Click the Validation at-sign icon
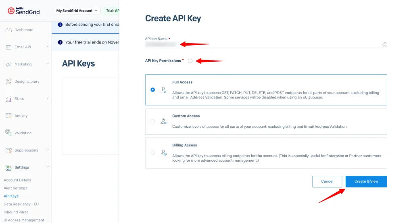Image resolution: width=413 pixels, height=223 pixels. pyautogui.click(x=8, y=133)
